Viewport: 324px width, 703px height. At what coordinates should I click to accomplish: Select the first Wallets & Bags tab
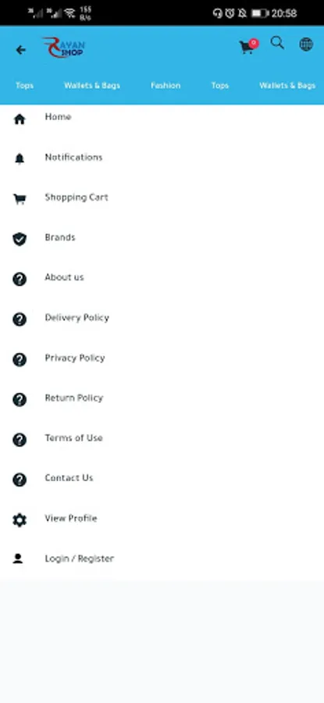(92, 85)
